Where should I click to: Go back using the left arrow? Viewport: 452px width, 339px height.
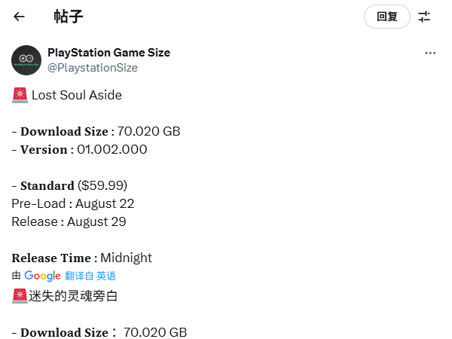pos(19,17)
